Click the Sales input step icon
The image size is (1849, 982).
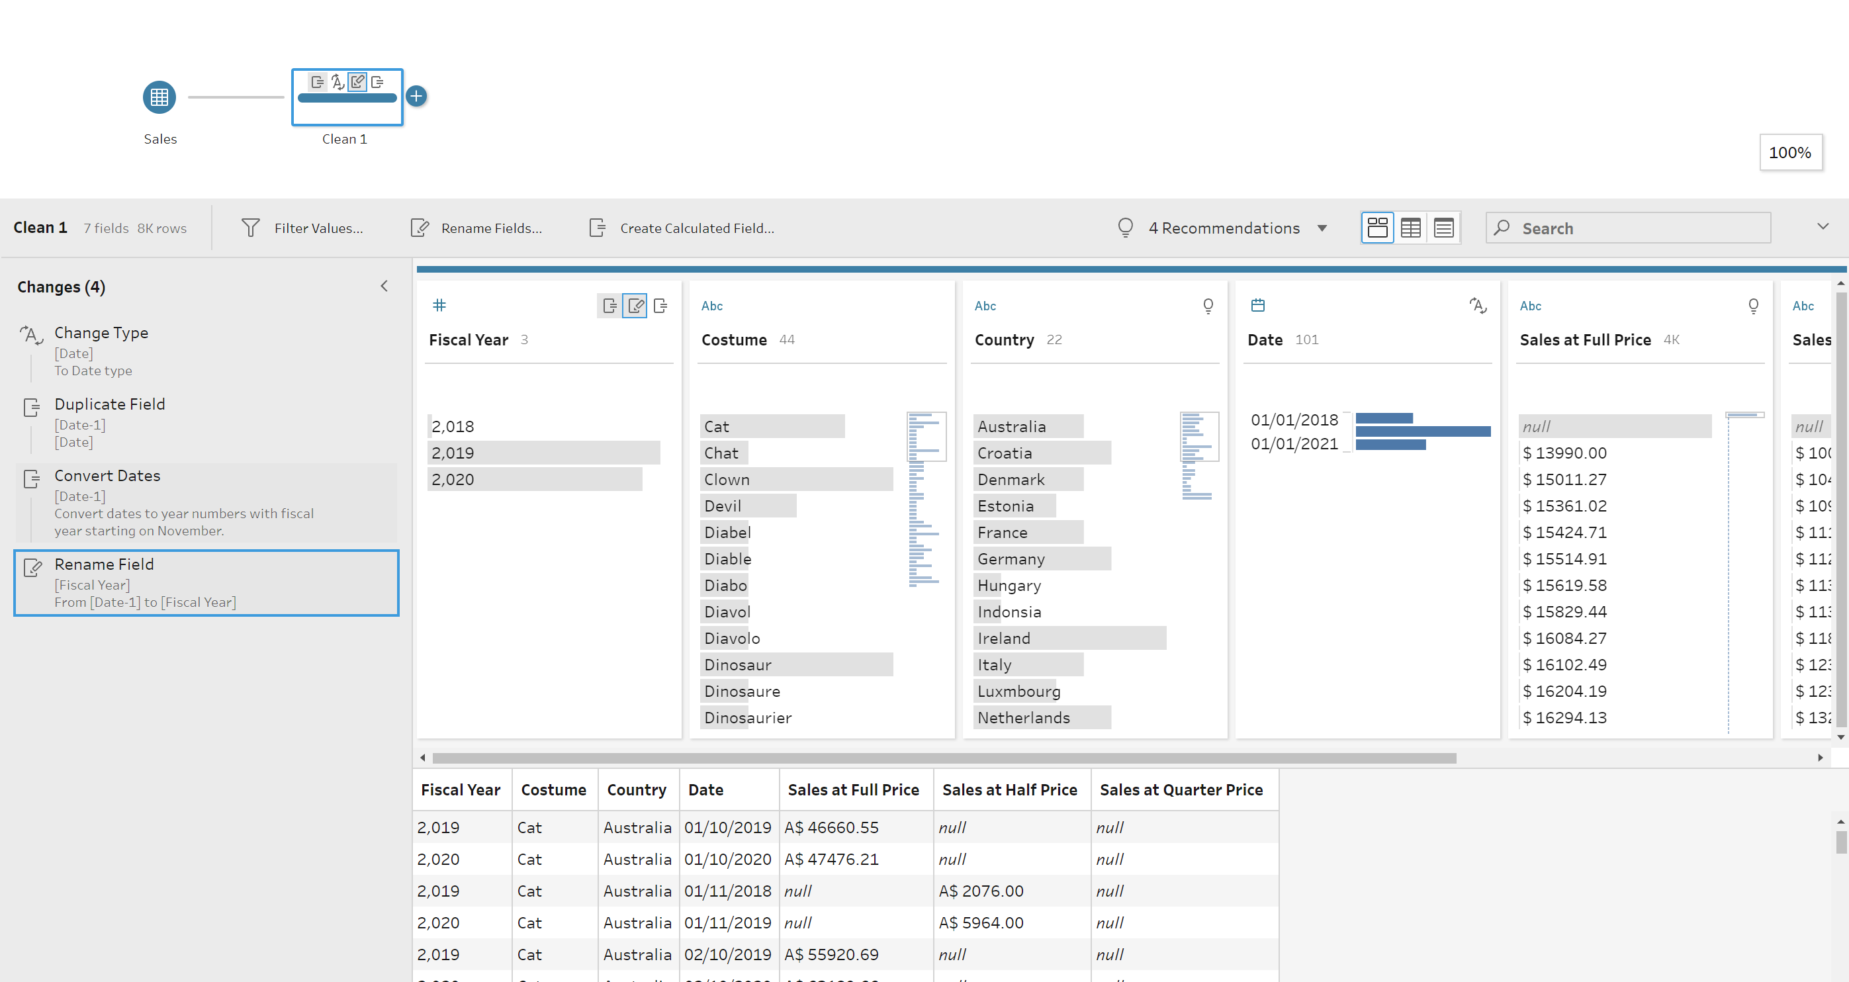[159, 97]
